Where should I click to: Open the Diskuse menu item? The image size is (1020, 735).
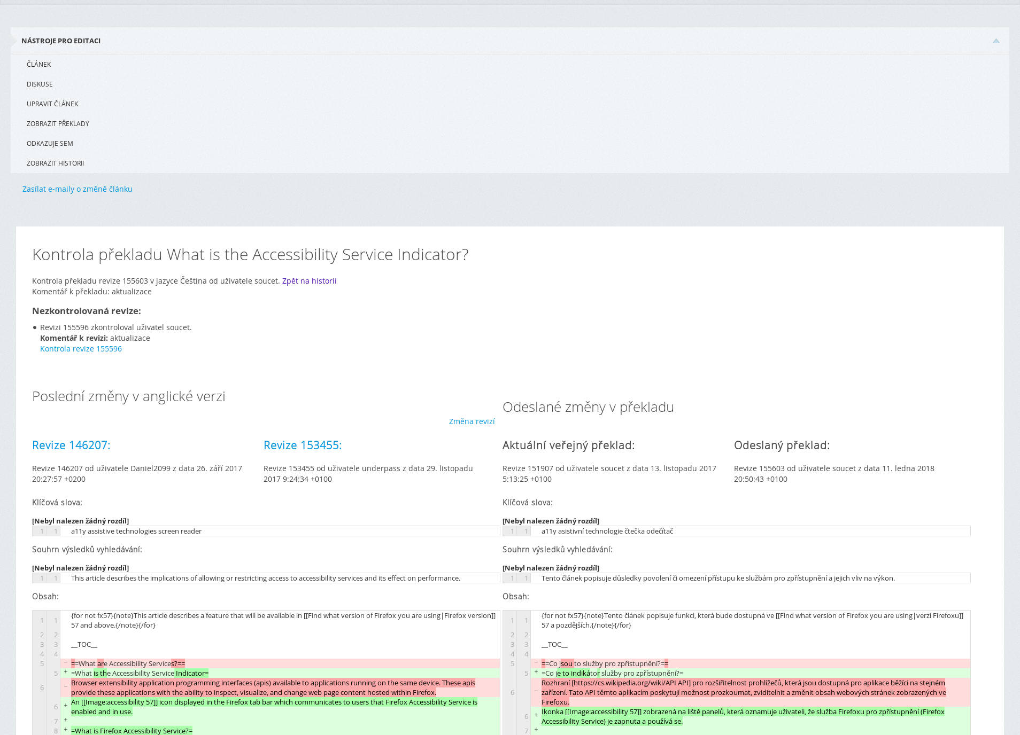point(40,84)
